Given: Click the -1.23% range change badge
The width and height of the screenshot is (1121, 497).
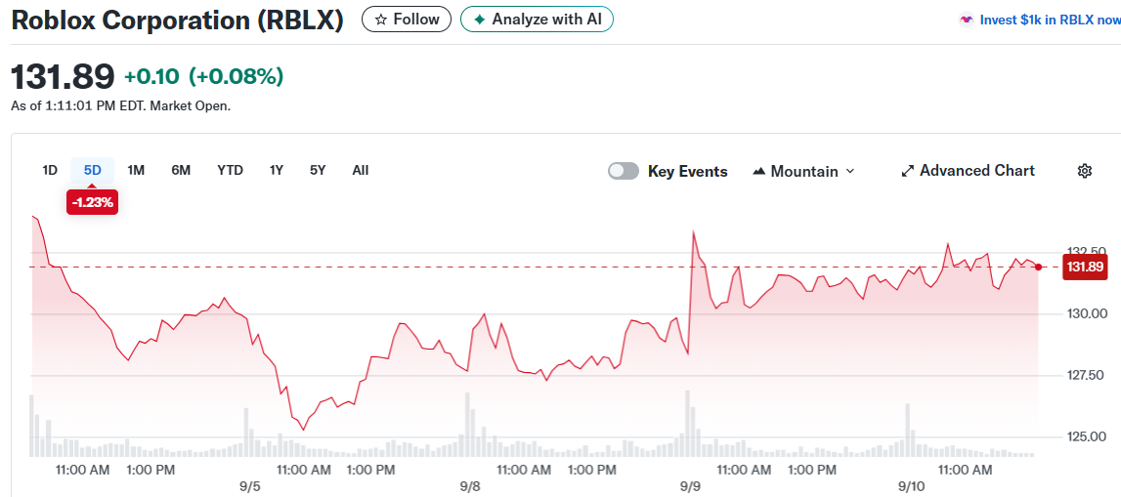Looking at the screenshot, I should [x=92, y=203].
